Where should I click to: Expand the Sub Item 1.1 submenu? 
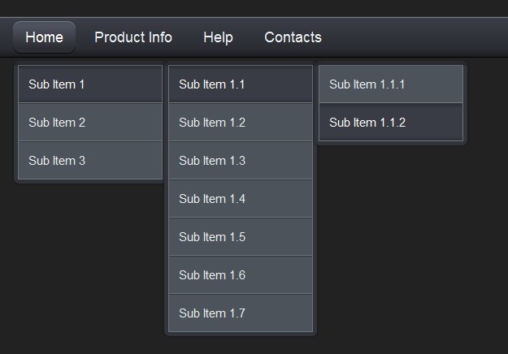pyautogui.click(x=241, y=84)
